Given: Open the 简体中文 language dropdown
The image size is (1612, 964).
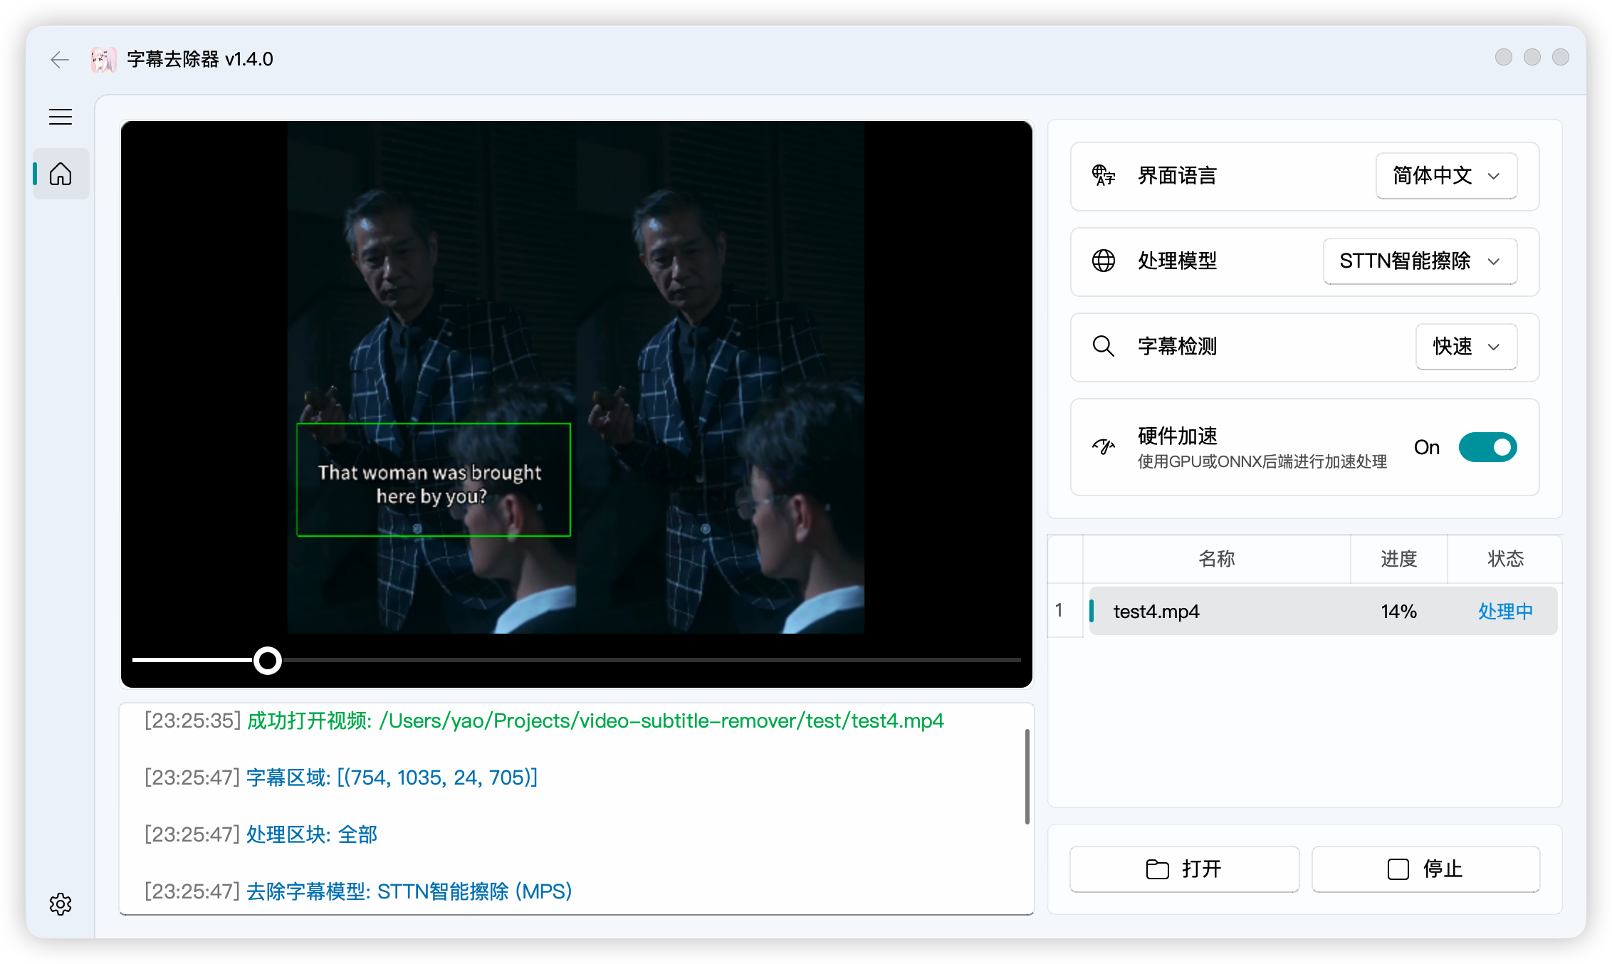Looking at the screenshot, I should [1446, 176].
